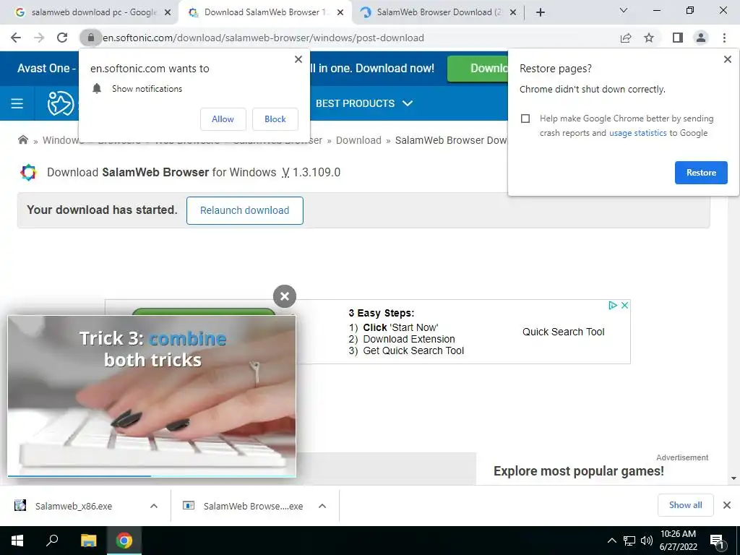The image size is (740, 555).
Task: Open Salamweb_x86.exe download
Action: (74, 506)
